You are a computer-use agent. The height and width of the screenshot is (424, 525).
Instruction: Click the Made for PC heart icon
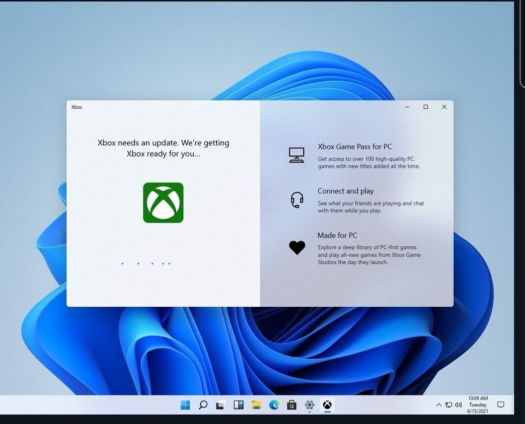click(297, 248)
